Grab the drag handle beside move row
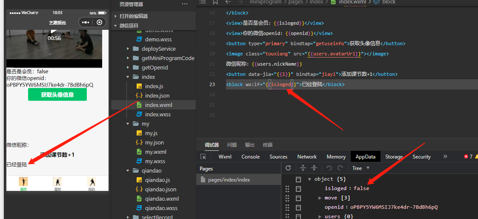Viewport: 478px width, 219px height. click(x=287, y=198)
